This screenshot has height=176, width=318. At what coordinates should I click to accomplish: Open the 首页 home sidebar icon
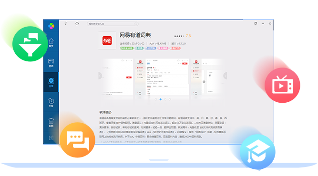[x=51, y=42]
